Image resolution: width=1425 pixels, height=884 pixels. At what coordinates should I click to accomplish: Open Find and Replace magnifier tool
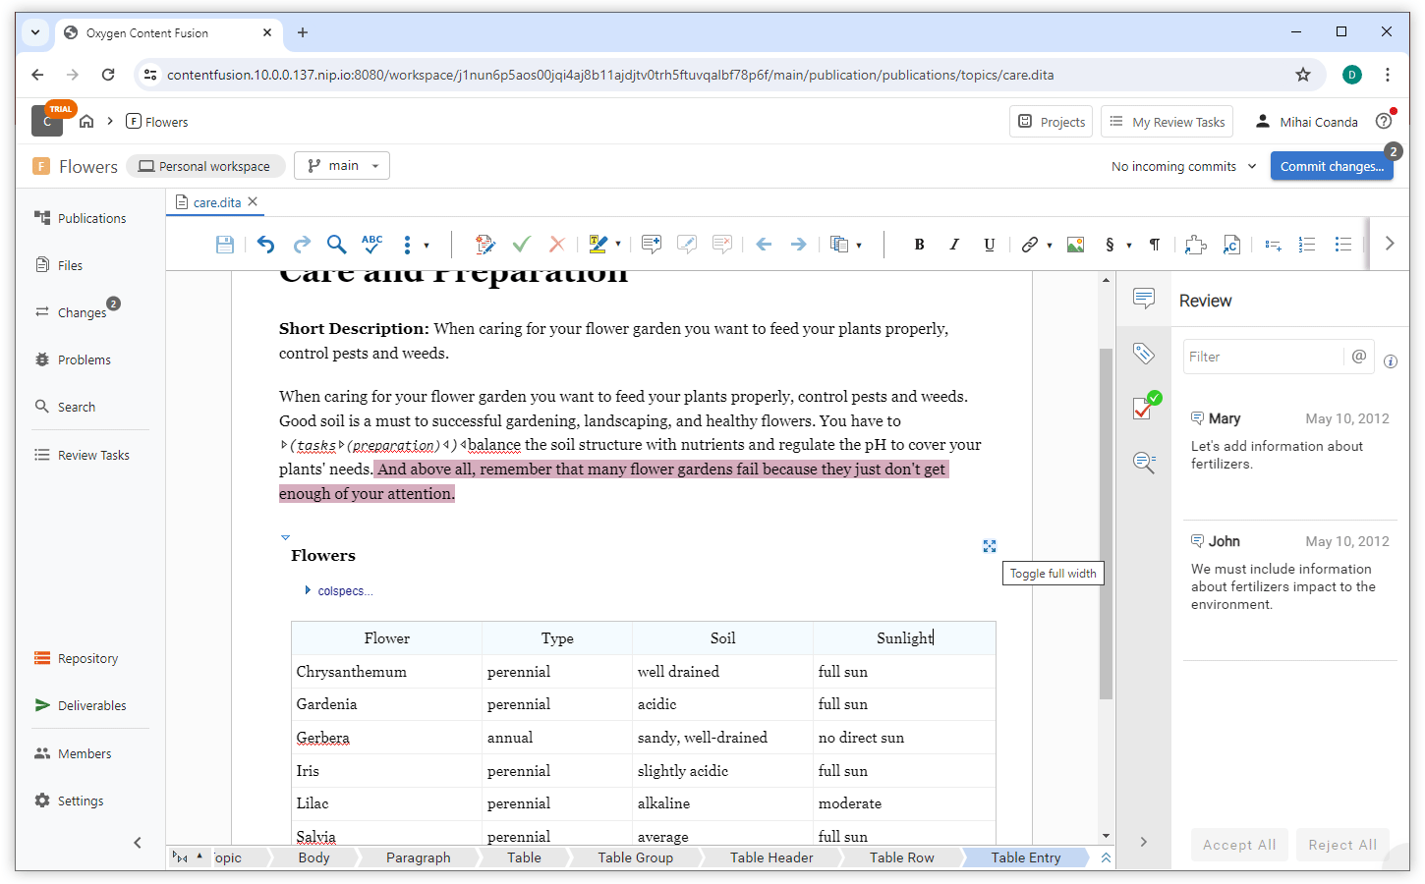(336, 245)
